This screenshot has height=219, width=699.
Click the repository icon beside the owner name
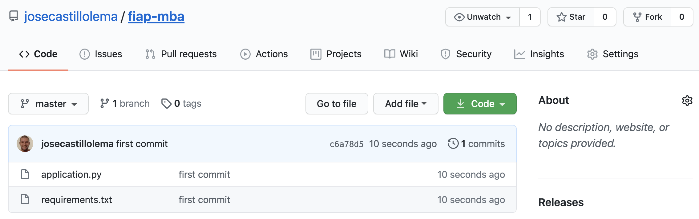click(14, 16)
